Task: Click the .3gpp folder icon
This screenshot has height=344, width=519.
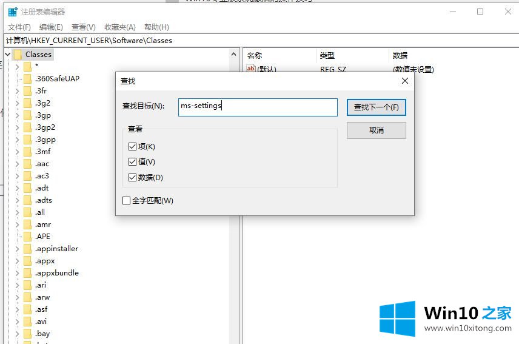Action: click(27, 140)
